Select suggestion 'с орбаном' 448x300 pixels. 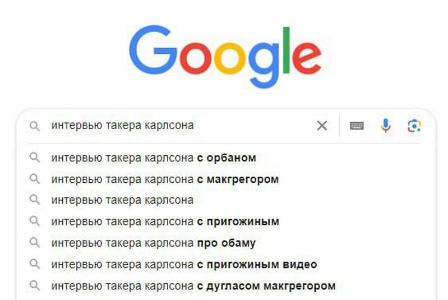tap(153, 158)
